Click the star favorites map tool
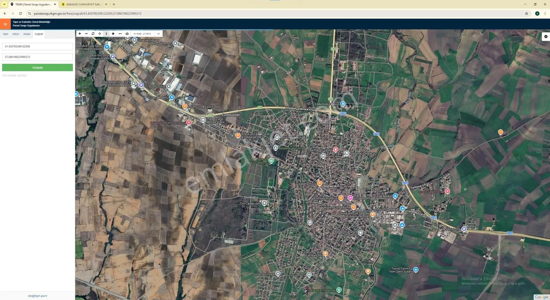The width and height of the screenshot is (550, 300). pyautogui.click(x=113, y=34)
